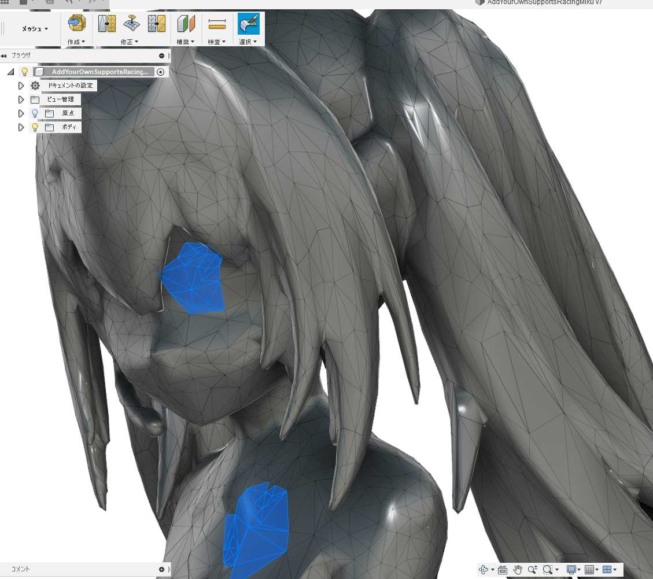Click the Zoom Window fit icon
Image resolution: width=653 pixels, height=579 pixels.
click(x=548, y=569)
